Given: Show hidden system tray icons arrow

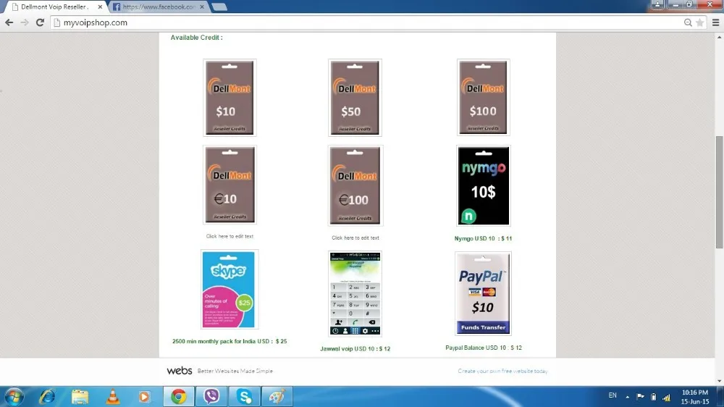Looking at the screenshot, I should 627,397.
